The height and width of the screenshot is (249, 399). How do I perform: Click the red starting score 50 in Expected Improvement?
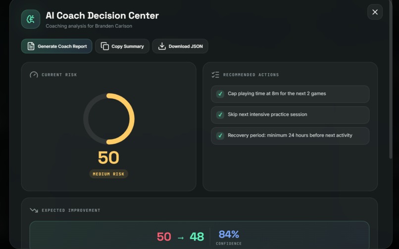[164, 237]
